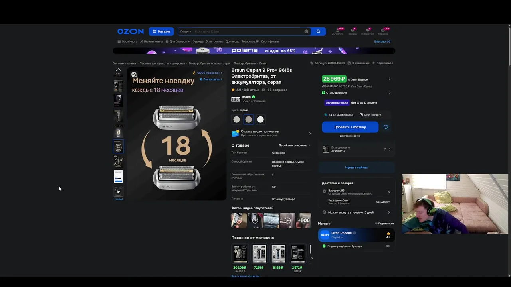Click the Polaris discount banner
The height and width of the screenshot is (287, 511).
(x=254, y=51)
